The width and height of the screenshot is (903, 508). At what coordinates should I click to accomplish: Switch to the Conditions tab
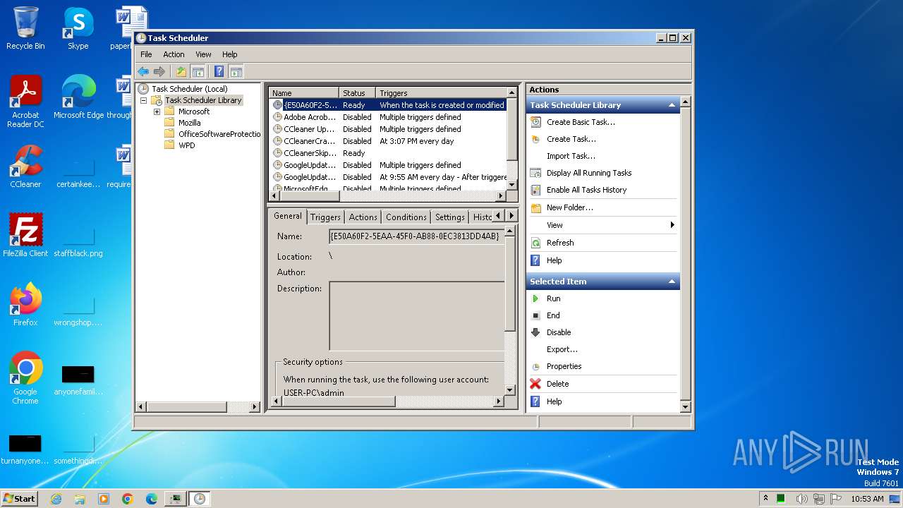tap(406, 217)
